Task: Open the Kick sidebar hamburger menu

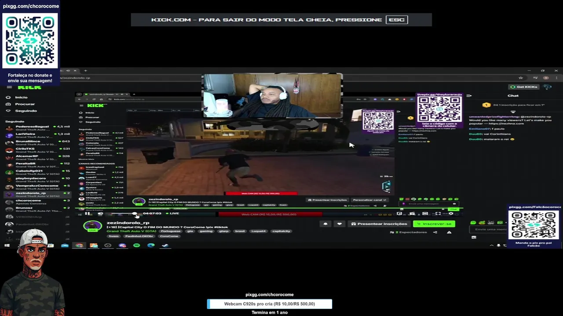Action: click(x=9, y=87)
